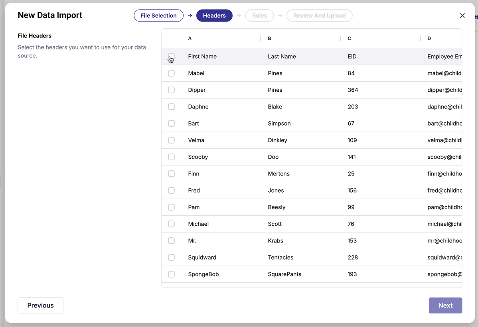Click the Next button
478x327 pixels.
point(445,305)
